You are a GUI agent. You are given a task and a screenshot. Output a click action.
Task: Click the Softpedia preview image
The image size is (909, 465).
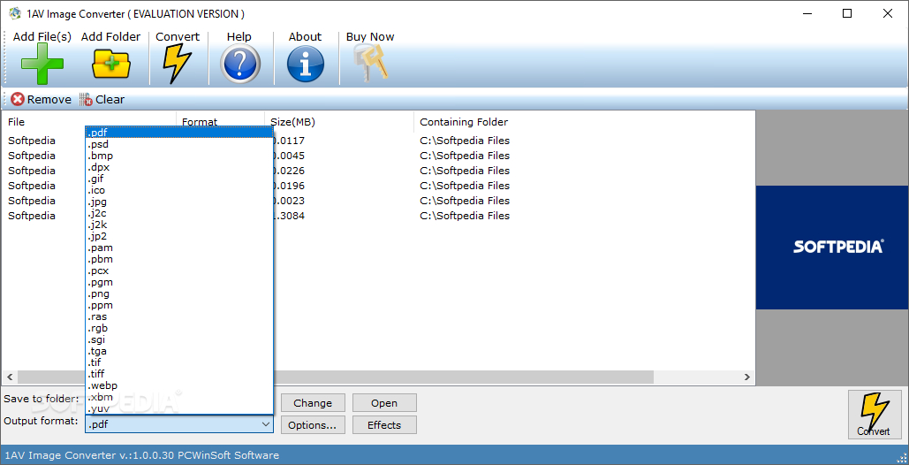tap(832, 247)
